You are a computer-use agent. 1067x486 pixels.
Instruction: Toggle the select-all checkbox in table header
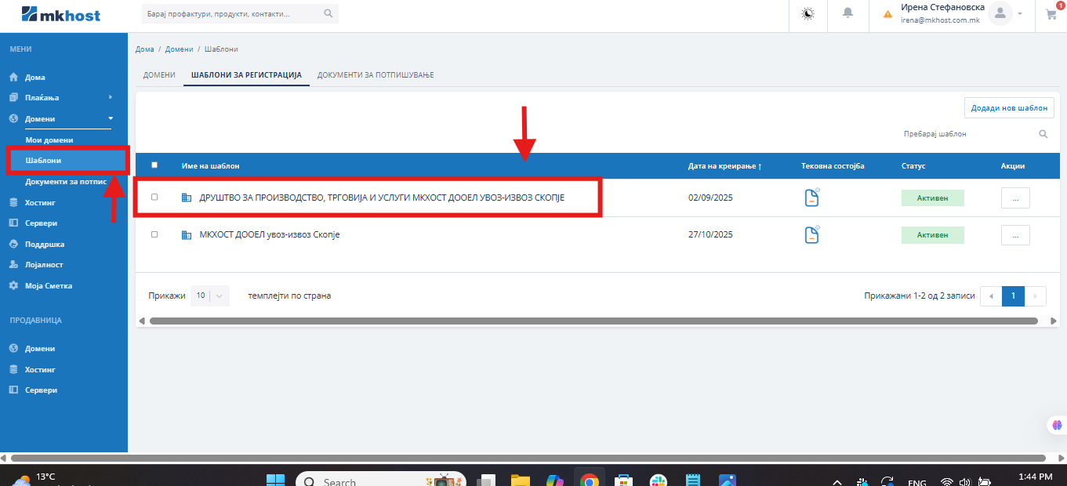[154, 165]
